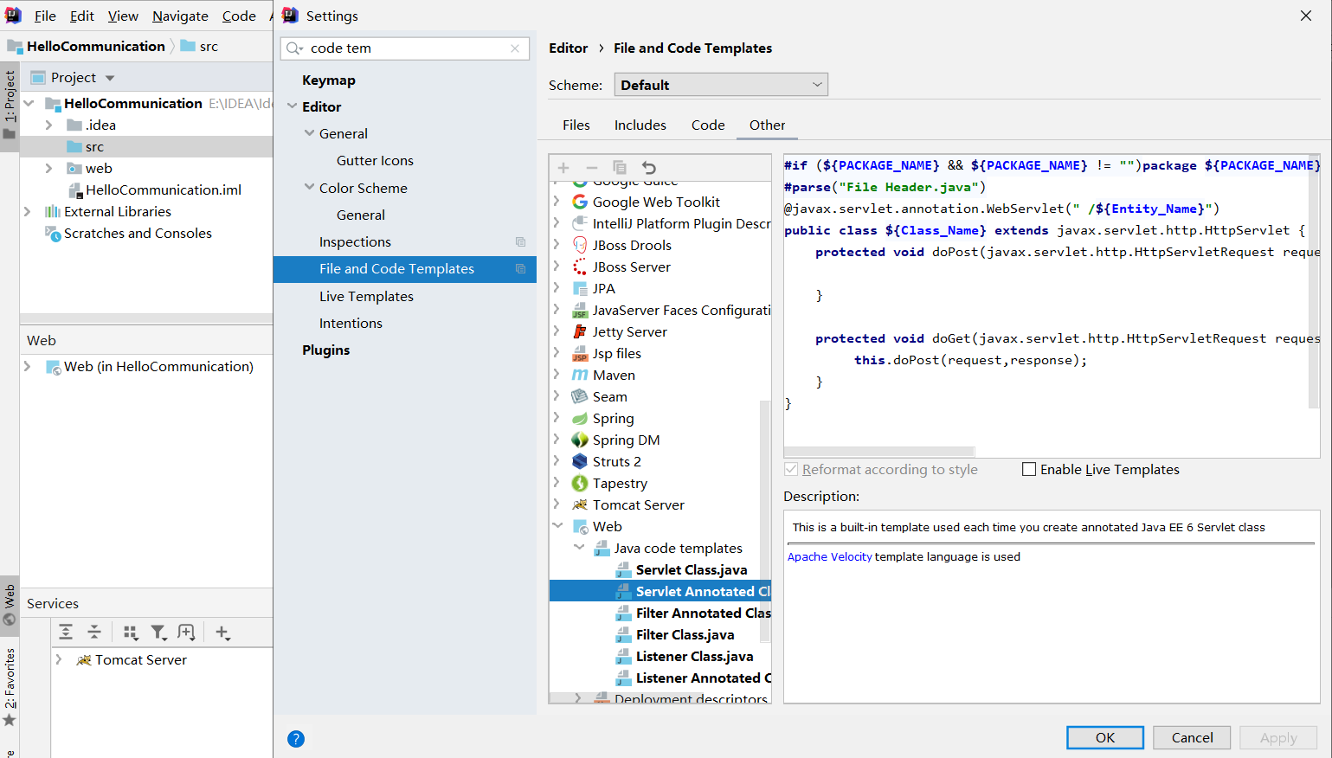Switch to the Code tab

coord(708,125)
